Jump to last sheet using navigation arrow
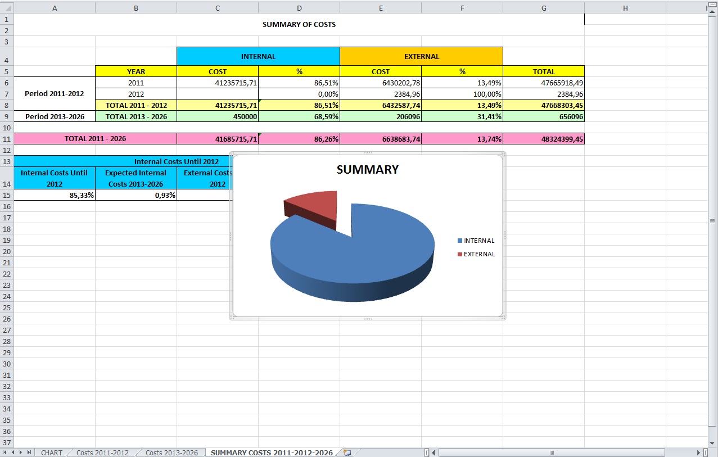Viewport: 718px width, 457px height. click(29, 453)
